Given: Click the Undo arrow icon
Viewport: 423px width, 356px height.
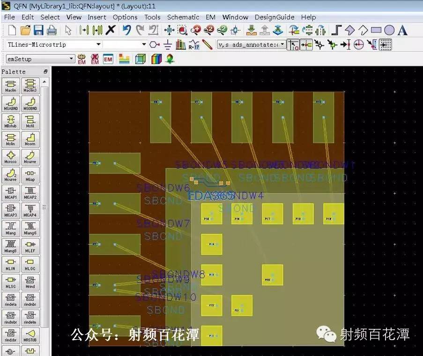Looking at the screenshot, I should coord(127,30).
